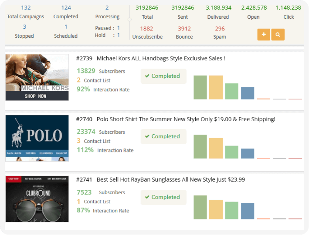Click the 296 Spam statistic
Viewport: 309px width, 235px height.
(220, 33)
